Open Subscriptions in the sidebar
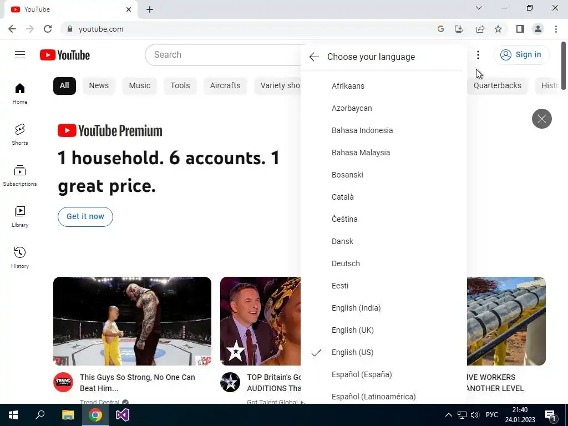The image size is (568, 426). [x=20, y=176]
